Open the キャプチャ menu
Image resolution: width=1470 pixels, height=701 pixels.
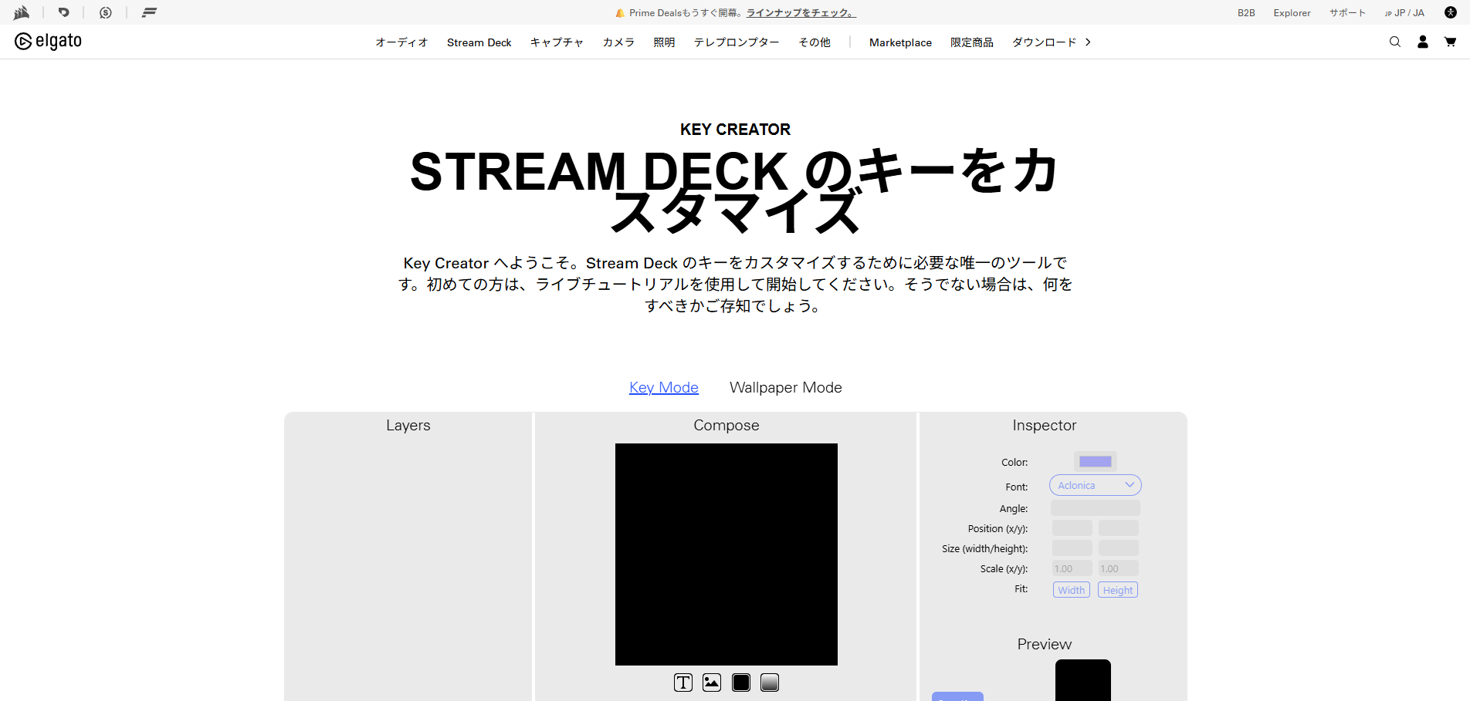point(557,42)
